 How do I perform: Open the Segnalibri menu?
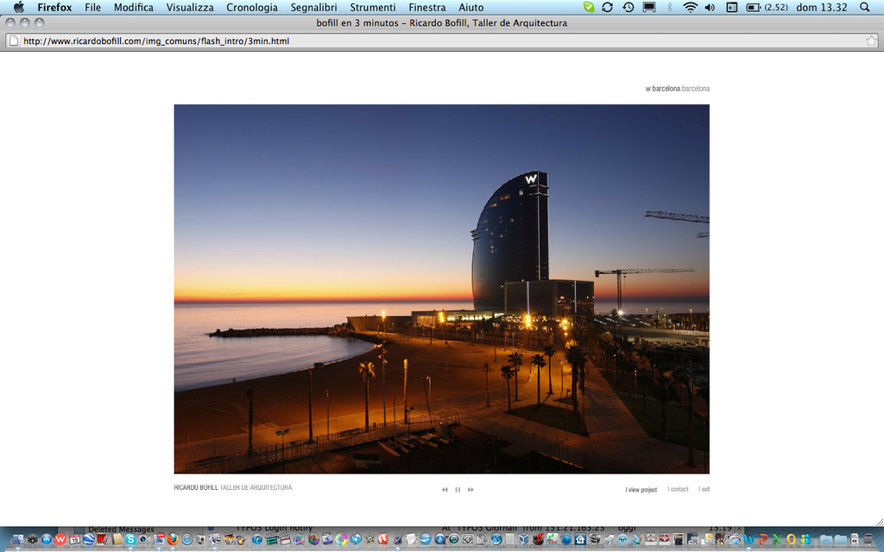click(313, 8)
